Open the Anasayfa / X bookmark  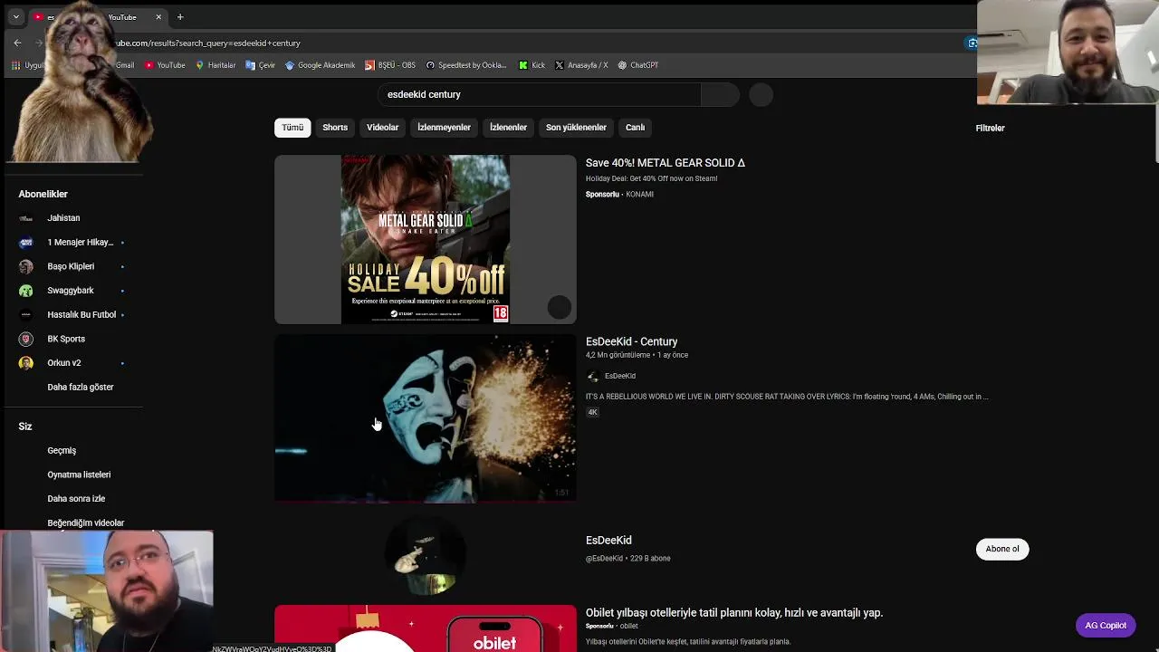click(581, 65)
